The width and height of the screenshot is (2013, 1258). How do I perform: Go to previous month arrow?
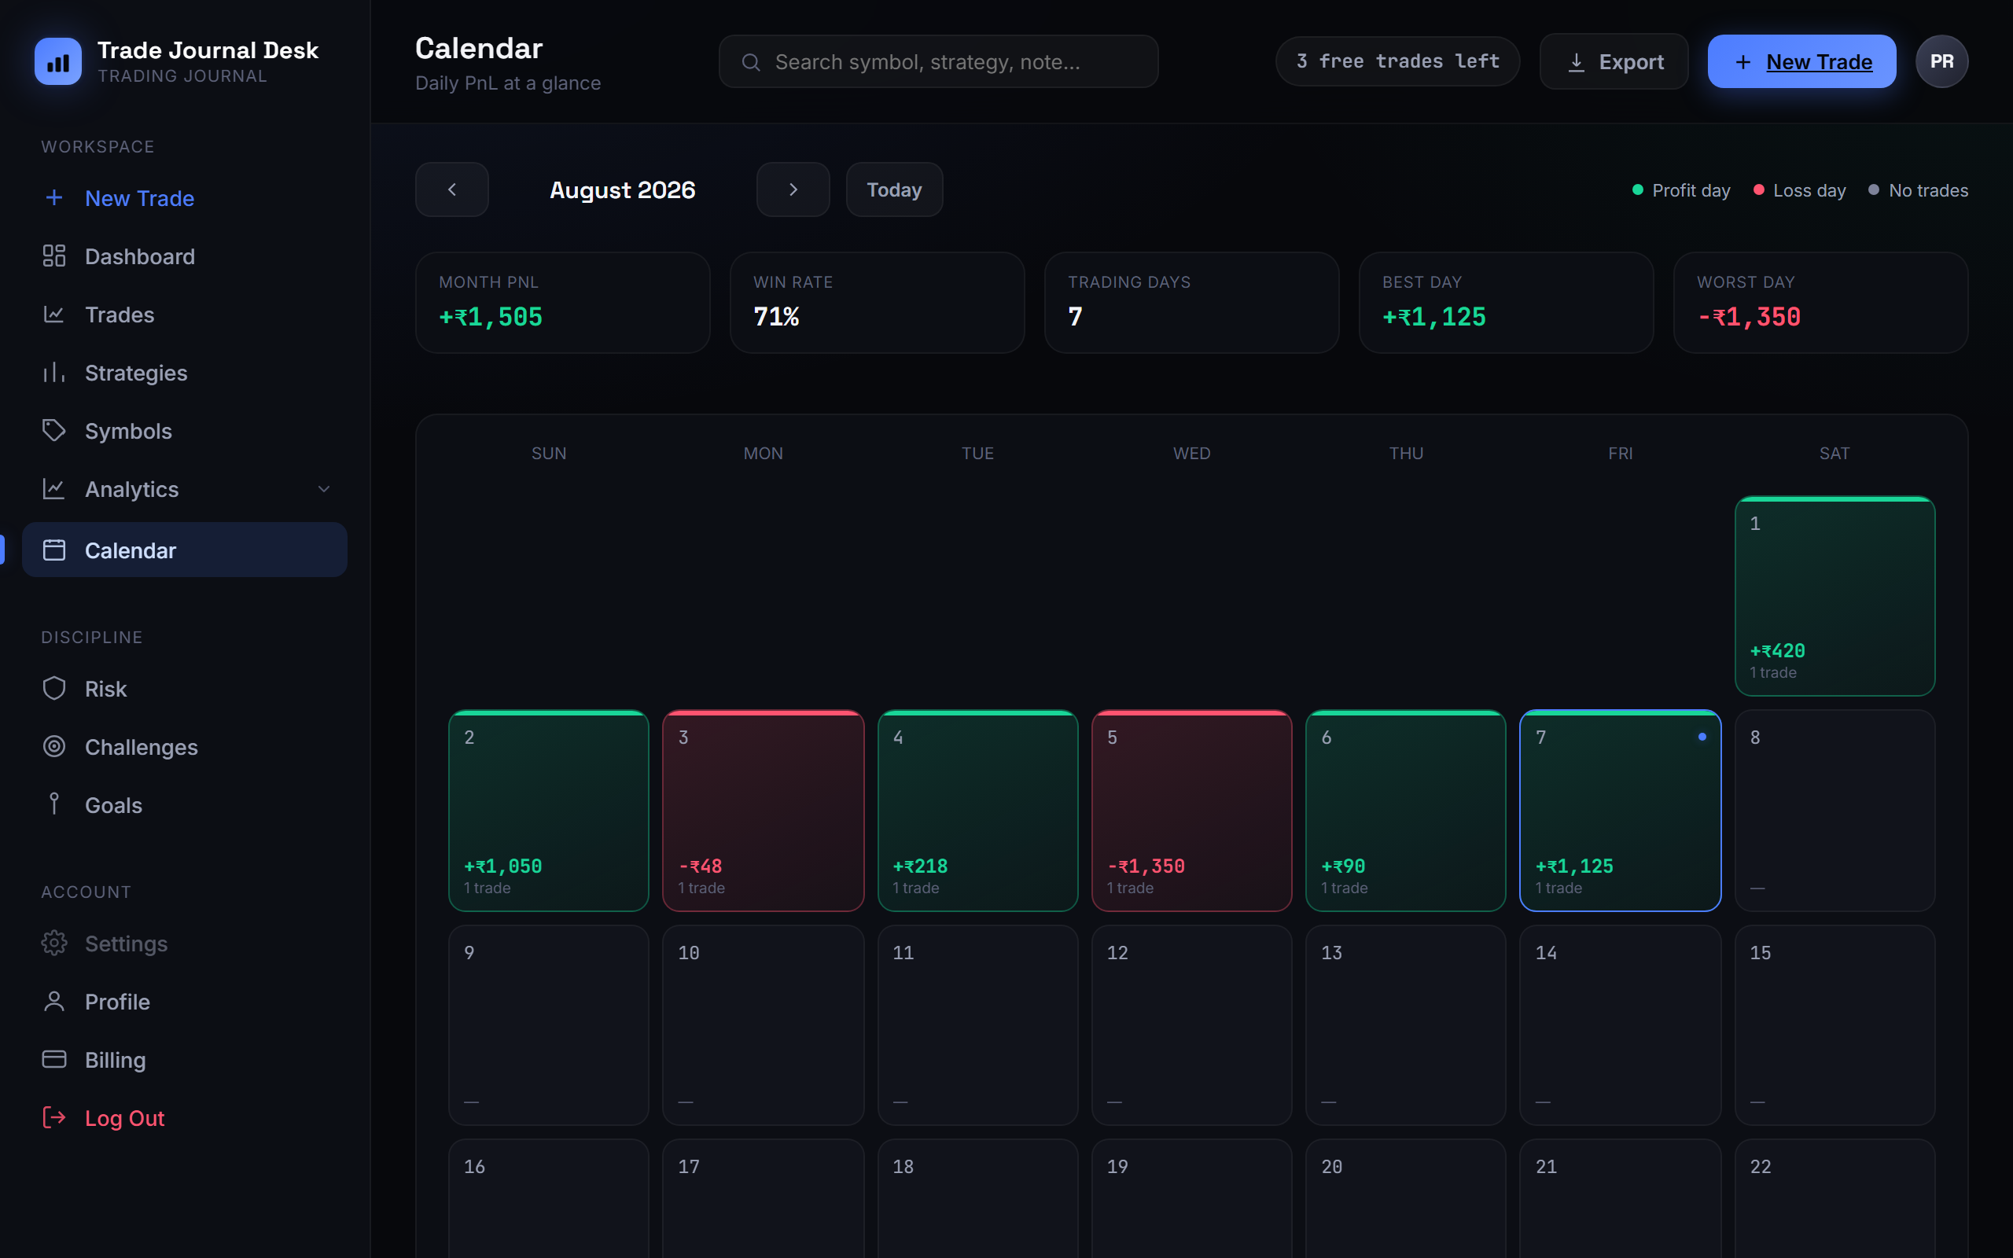(x=451, y=189)
